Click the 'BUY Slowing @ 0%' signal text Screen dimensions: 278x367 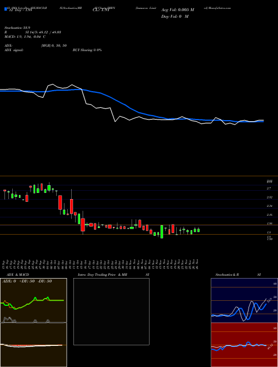(x=87, y=50)
